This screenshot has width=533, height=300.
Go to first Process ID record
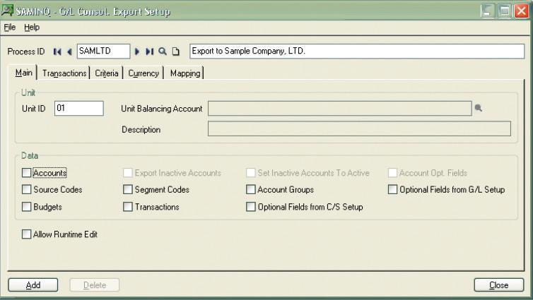coord(57,52)
